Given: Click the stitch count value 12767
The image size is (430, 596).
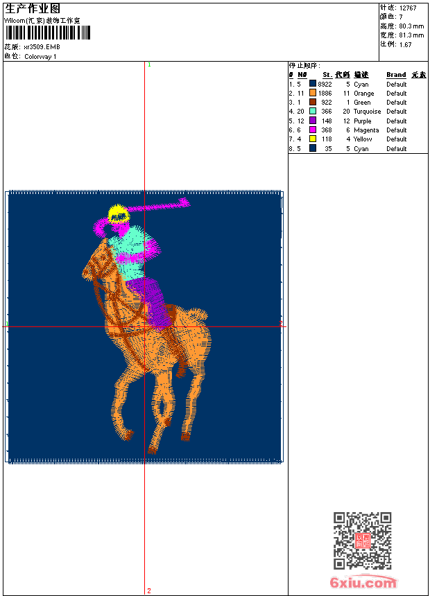Looking at the screenshot, I should (408, 8).
